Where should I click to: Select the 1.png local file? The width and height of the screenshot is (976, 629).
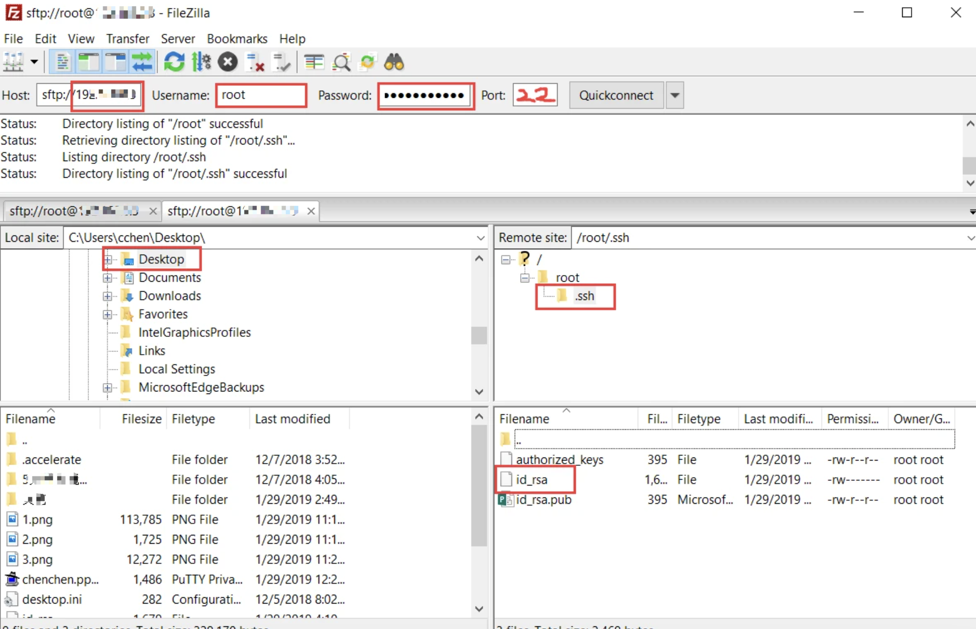(37, 519)
